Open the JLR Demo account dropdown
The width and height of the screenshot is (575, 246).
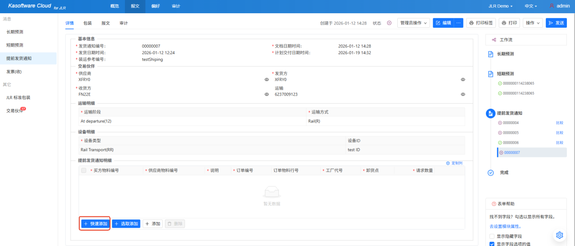pos(500,6)
